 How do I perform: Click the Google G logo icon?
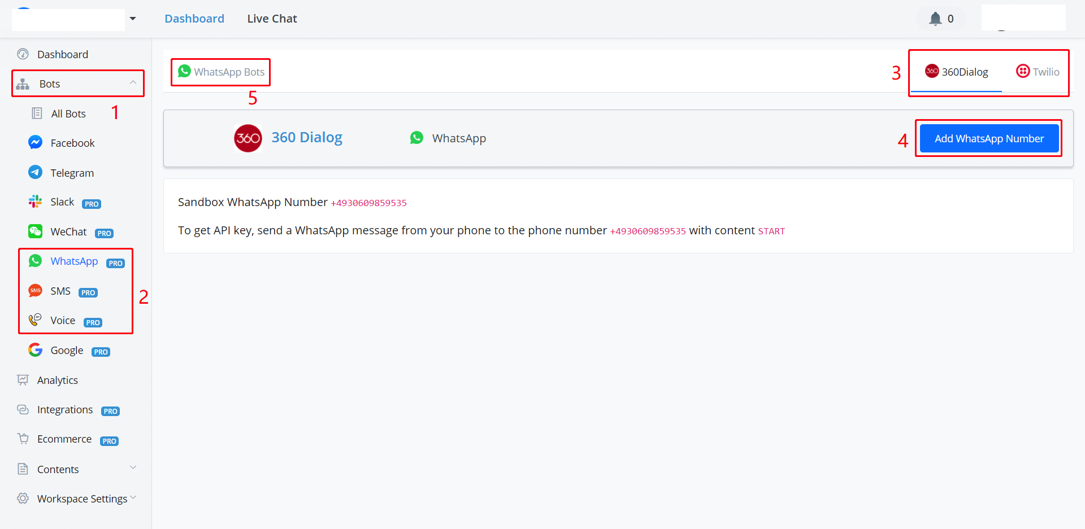point(35,350)
